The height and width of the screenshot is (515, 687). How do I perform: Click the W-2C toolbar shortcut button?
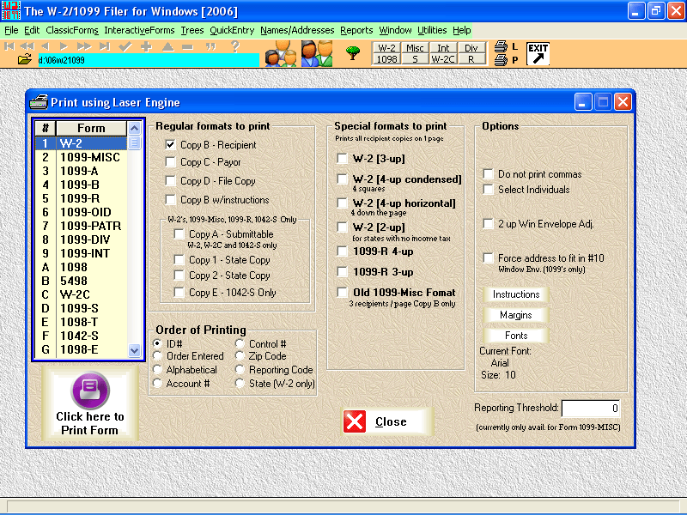(x=443, y=59)
